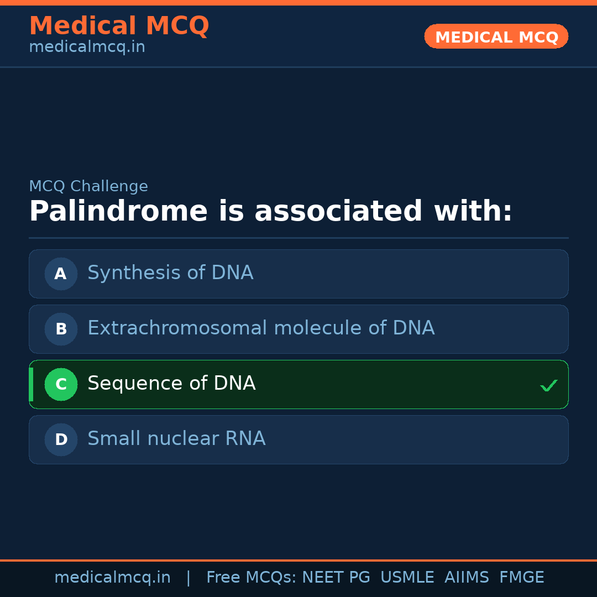Image resolution: width=597 pixels, height=597 pixels.
Task: Click FMGE in the footer
Action: click(521, 578)
